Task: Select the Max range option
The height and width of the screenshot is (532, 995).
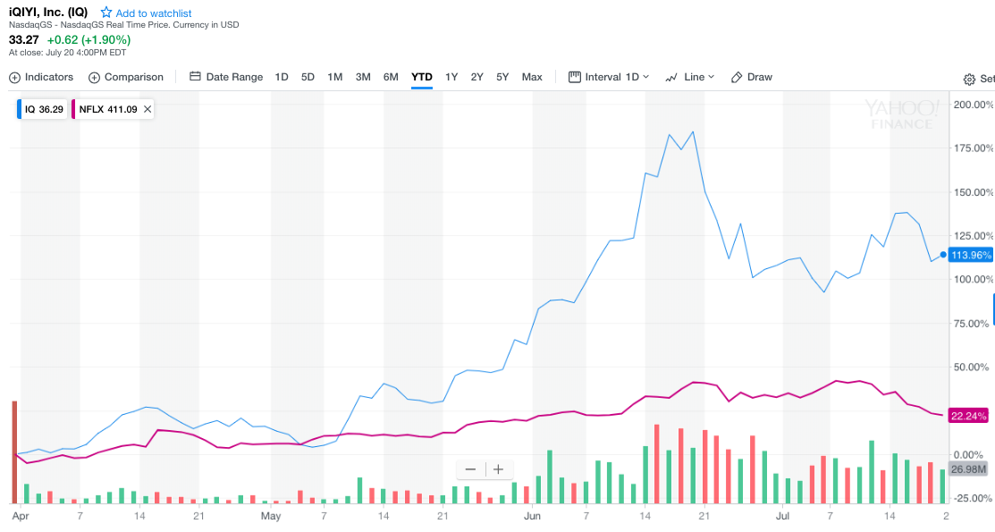Action: pos(532,77)
